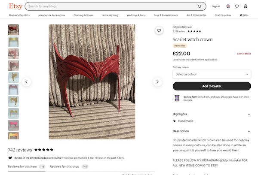Open the shopping basket icon

click(246, 6)
